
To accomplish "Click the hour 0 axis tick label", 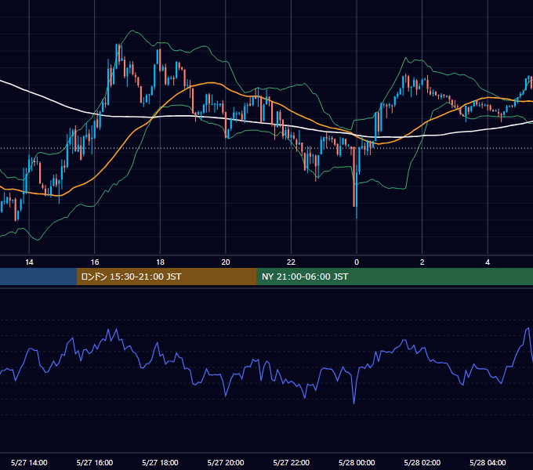I will point(357,262).
